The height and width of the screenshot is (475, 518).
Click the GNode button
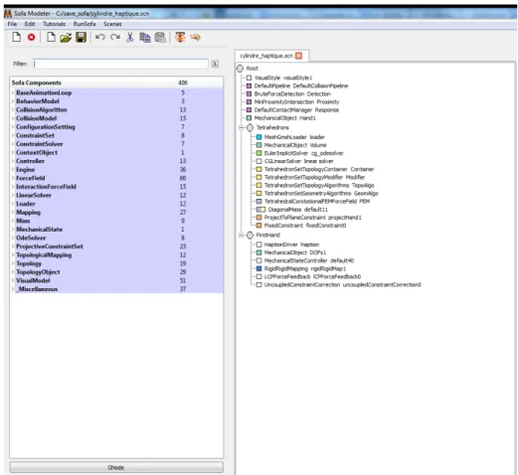pos(116,467)
